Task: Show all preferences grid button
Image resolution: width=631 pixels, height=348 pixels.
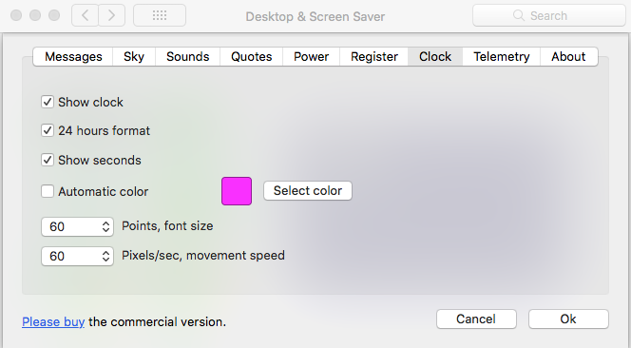Action: [x=160, y=15]
